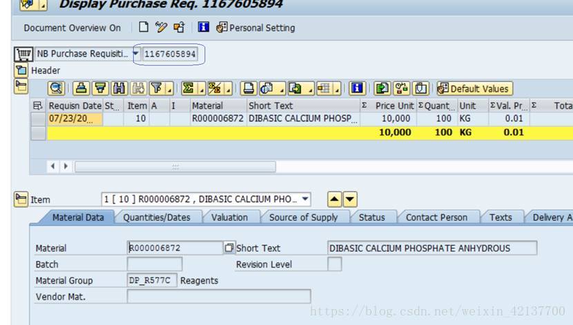The height and width of the screenshot is (325, 573).
Task: Click the Requisn Date column header
Action: coord(75,106)
